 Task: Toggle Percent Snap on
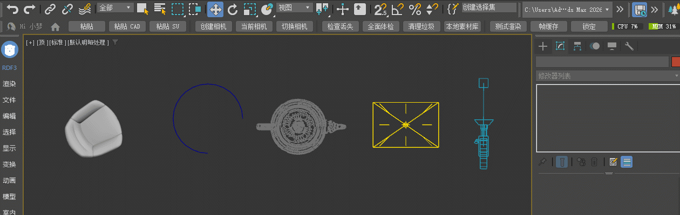(414, 9)
